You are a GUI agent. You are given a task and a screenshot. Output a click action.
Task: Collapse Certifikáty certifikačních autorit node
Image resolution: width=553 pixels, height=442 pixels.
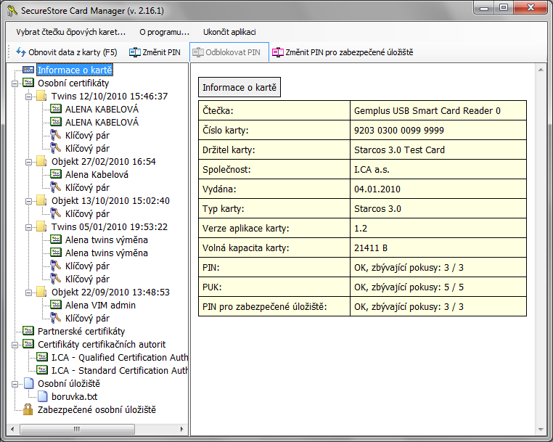(15, 345)
